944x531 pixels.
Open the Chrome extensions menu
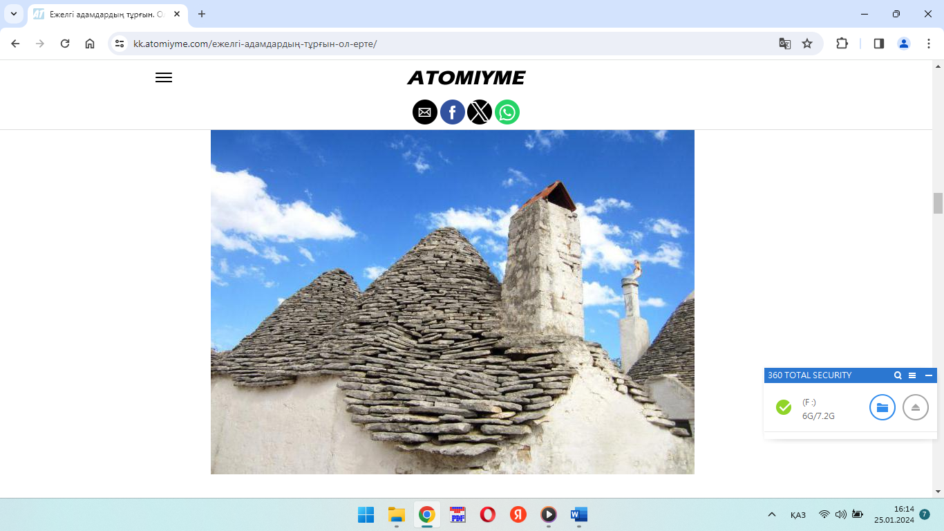coord(842,44)
